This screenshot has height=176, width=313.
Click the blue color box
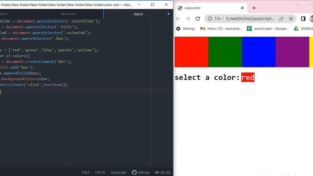(259, 52)
